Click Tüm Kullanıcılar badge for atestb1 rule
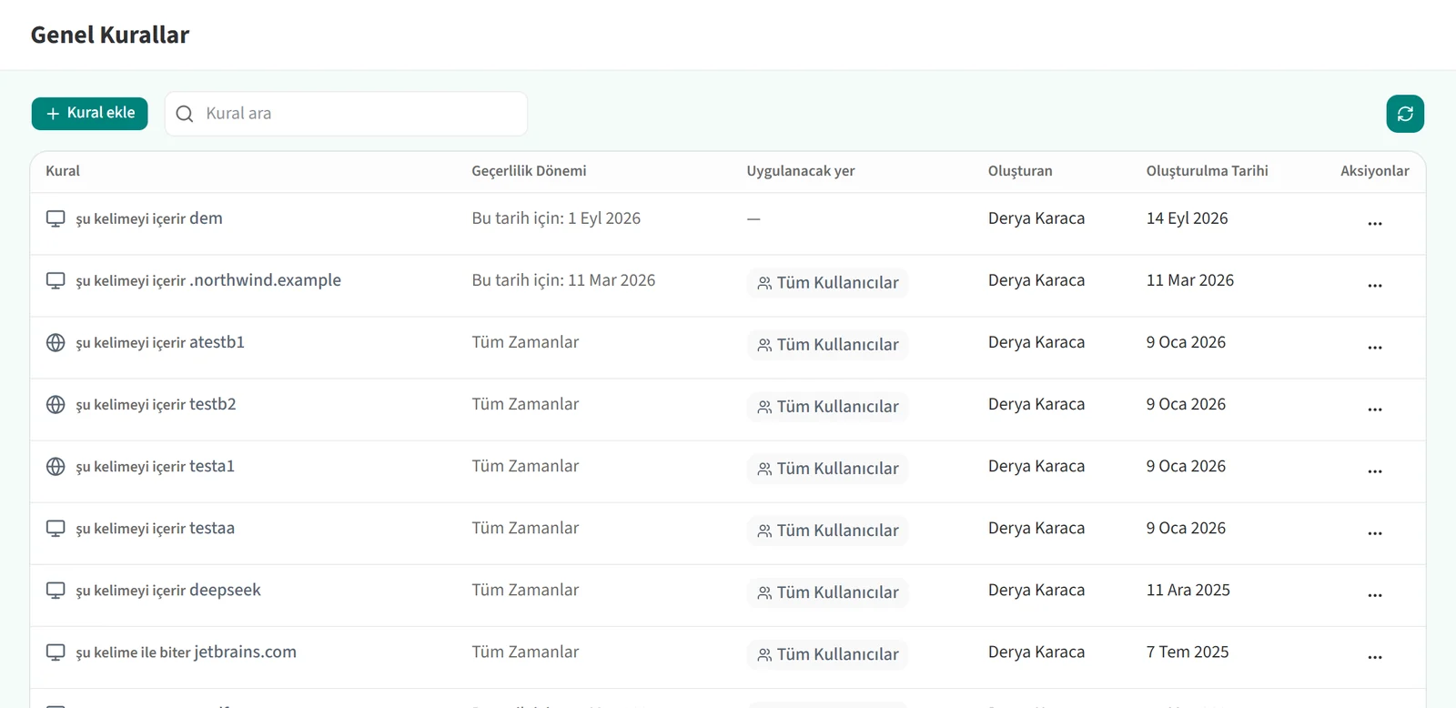 827,345
